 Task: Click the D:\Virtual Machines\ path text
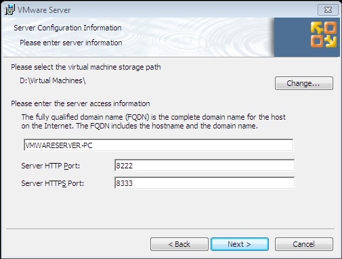coord(53,80)
